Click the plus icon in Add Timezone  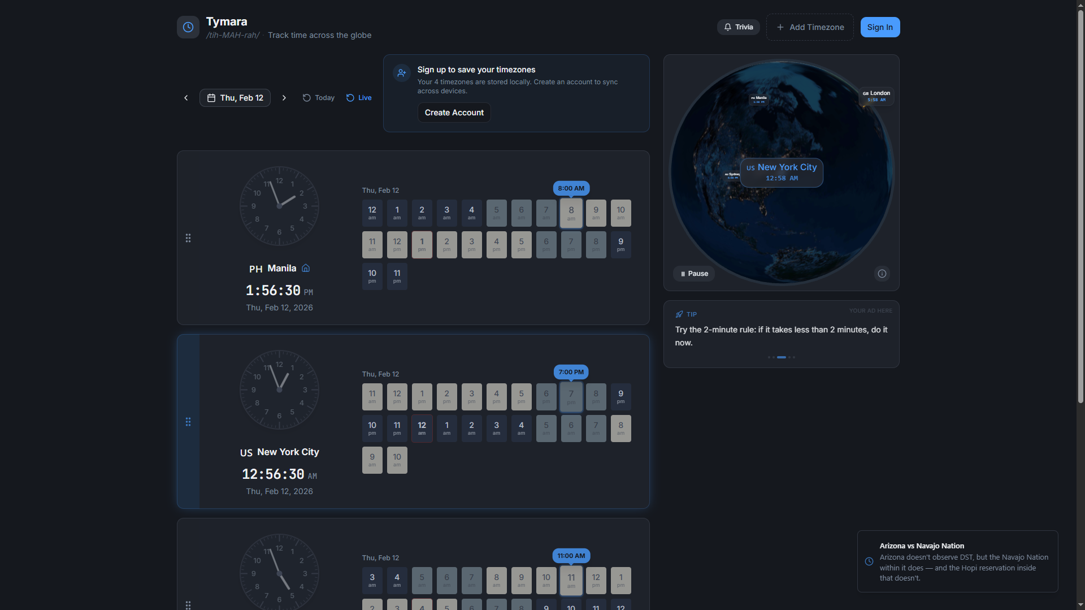[x=780, y=27]
